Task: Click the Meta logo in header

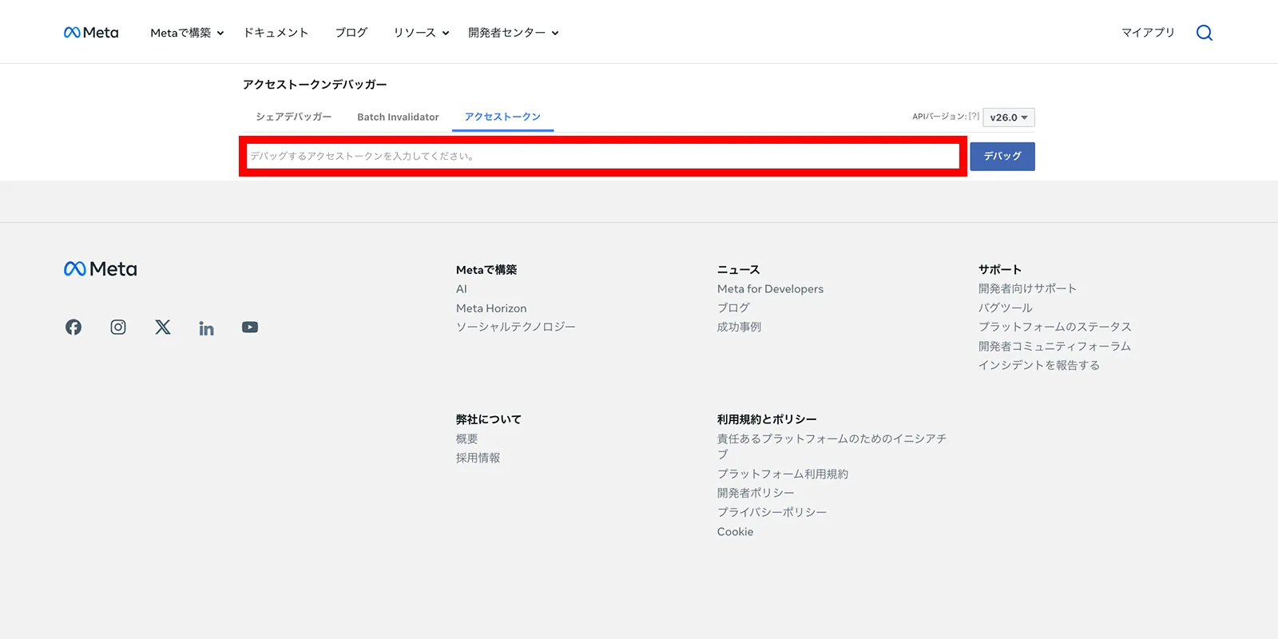Action: [x=91, y=33]
